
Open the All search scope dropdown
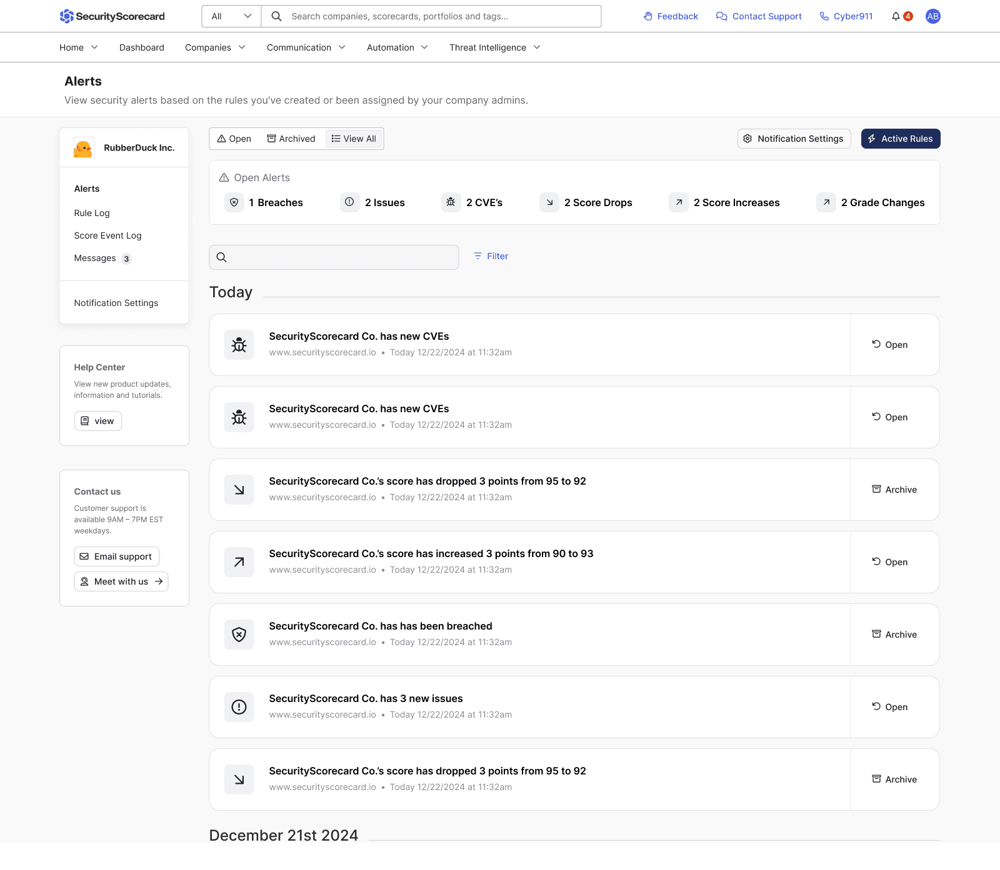pos(231,16)
